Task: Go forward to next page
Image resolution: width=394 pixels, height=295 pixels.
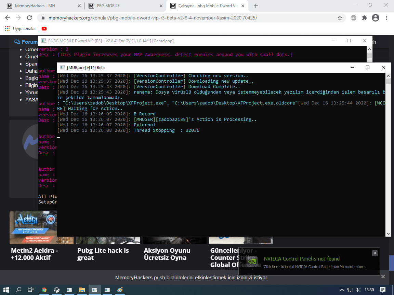Action: tap(18, 18)
